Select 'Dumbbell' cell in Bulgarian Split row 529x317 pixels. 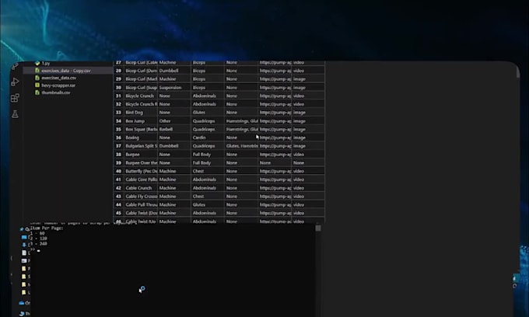174,146
